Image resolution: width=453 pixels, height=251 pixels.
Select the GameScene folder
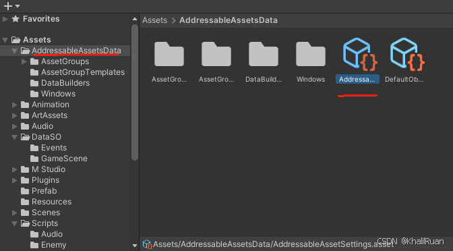65,159
